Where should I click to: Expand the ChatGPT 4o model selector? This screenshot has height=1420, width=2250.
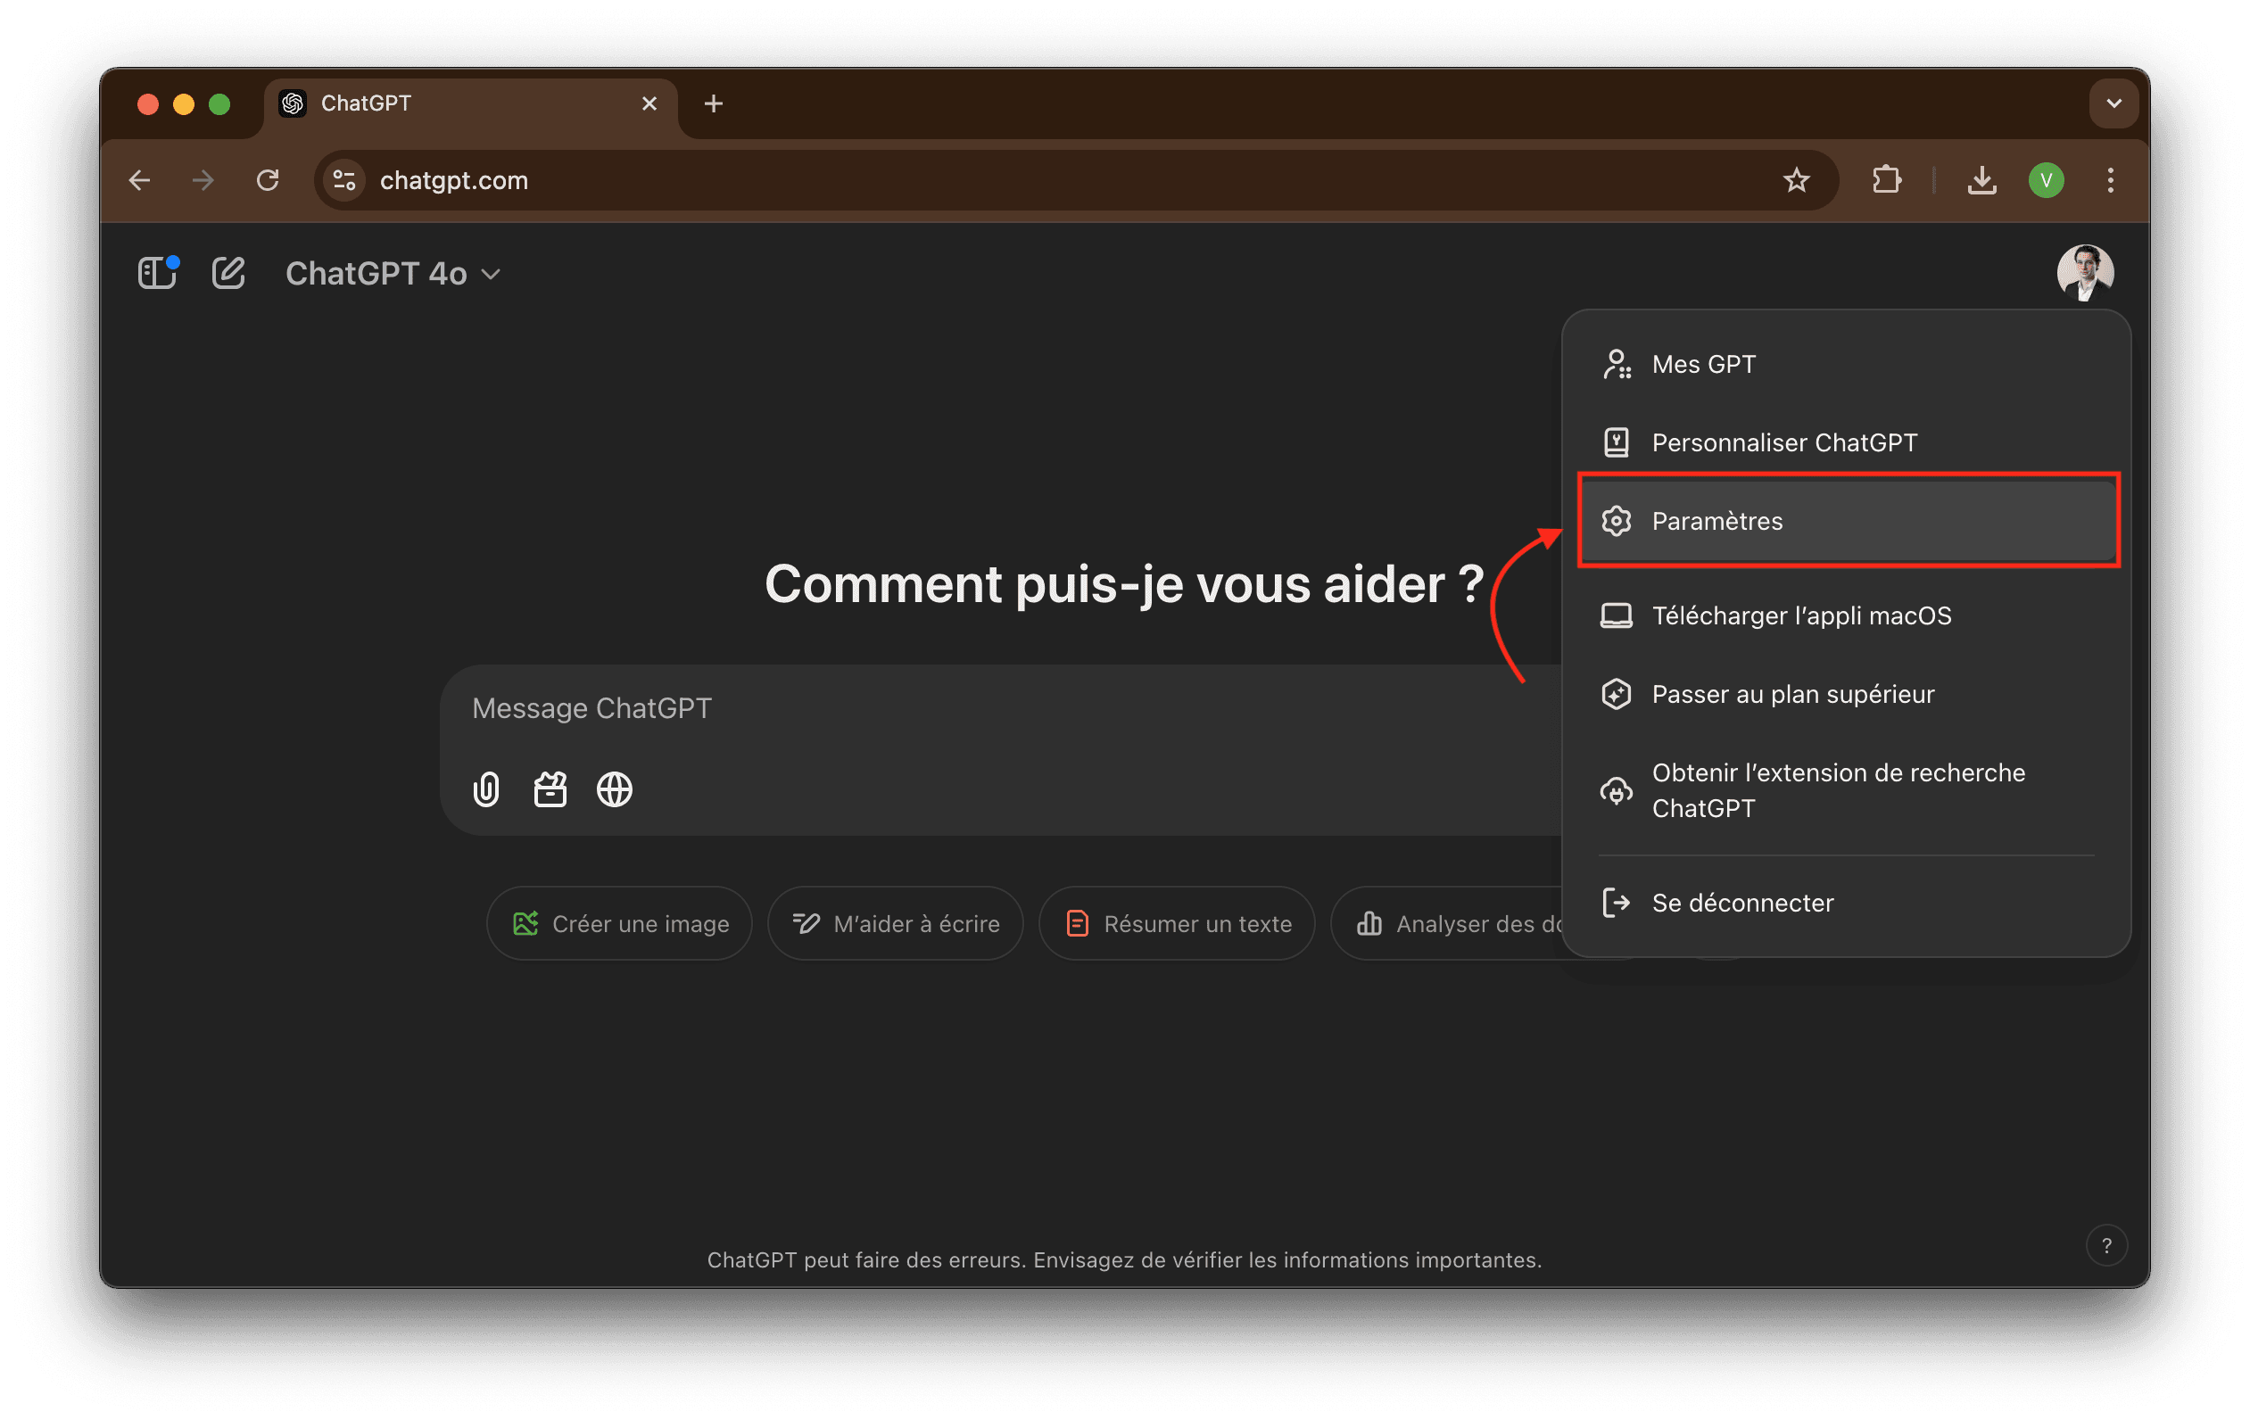pyautogui.click(x=393, y=274)
